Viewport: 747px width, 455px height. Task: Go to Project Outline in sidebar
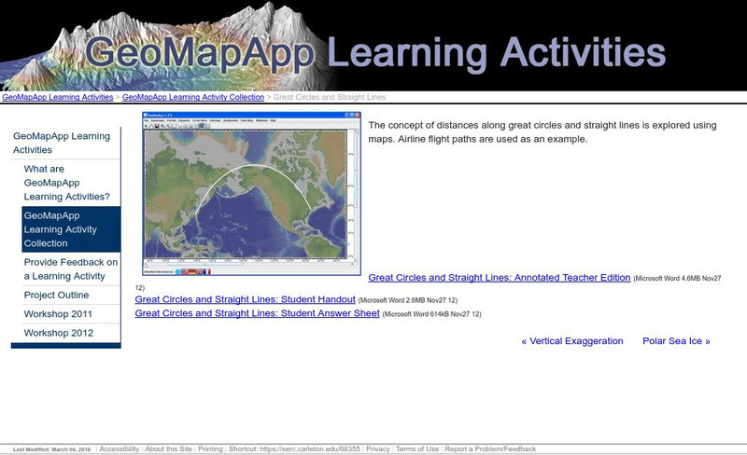56,295
